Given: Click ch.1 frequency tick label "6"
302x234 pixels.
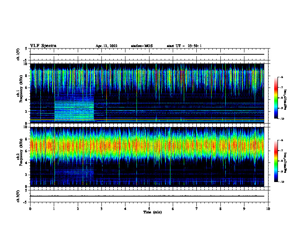Looking at the screenshot, I should pos(27,88).
